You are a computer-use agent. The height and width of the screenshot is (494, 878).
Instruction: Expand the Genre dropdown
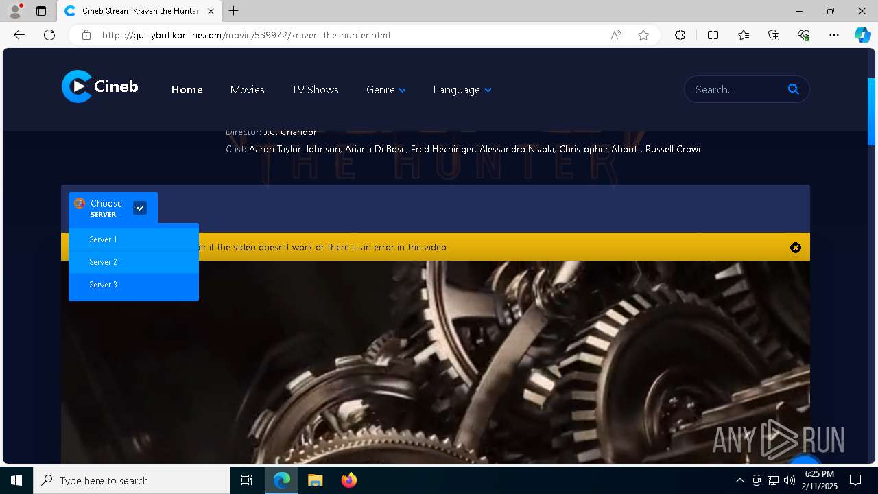coord(386,90)
